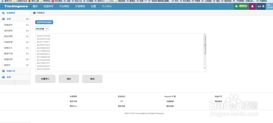Click the red JD icon bookmark
The width and height of the screenshot is (273, 123).
coord(53,1)
